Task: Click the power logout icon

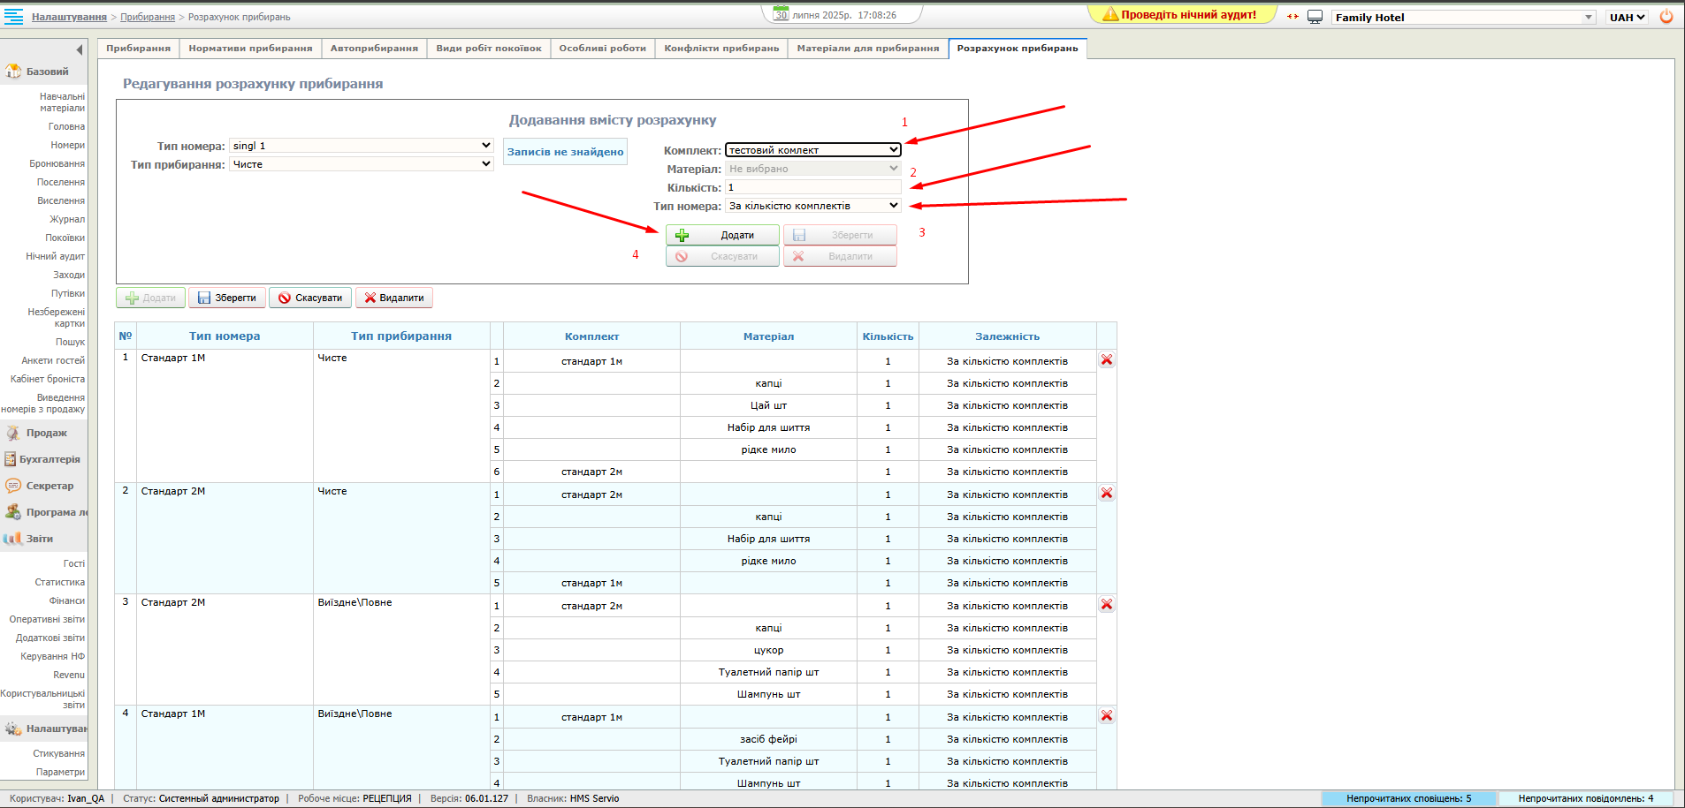Action: [1666, 17]
